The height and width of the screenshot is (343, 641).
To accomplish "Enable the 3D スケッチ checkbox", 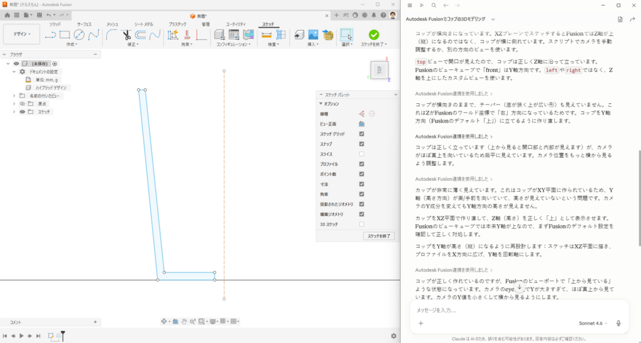I will pyautogui.click(x=361, y=225).
